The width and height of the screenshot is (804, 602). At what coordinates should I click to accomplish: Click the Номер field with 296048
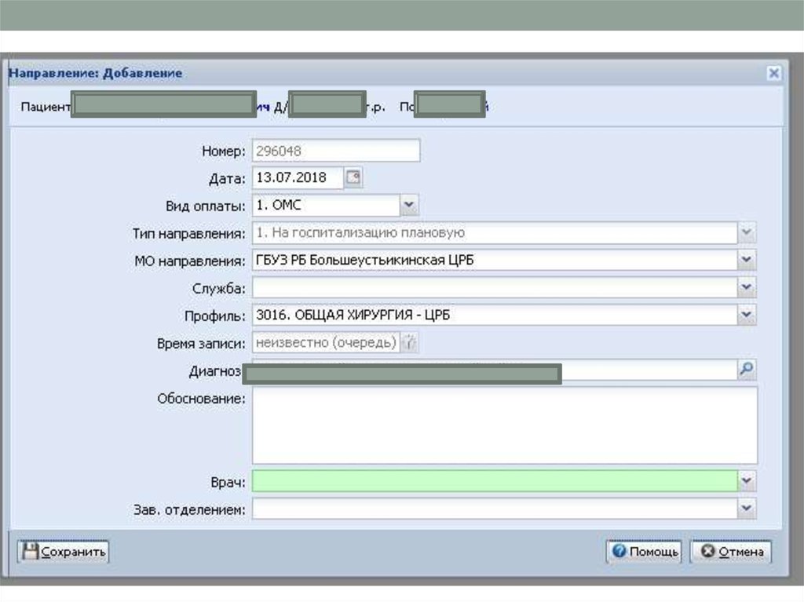[x=335, y=151]
